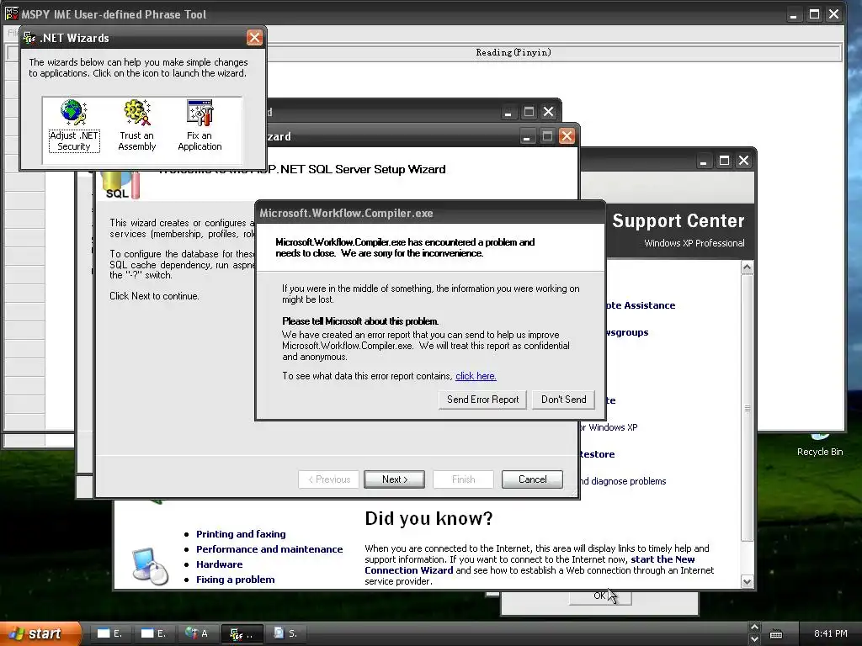
Task: Click the MSPY IME title bar icon
Action: click(x=11, y=13)
